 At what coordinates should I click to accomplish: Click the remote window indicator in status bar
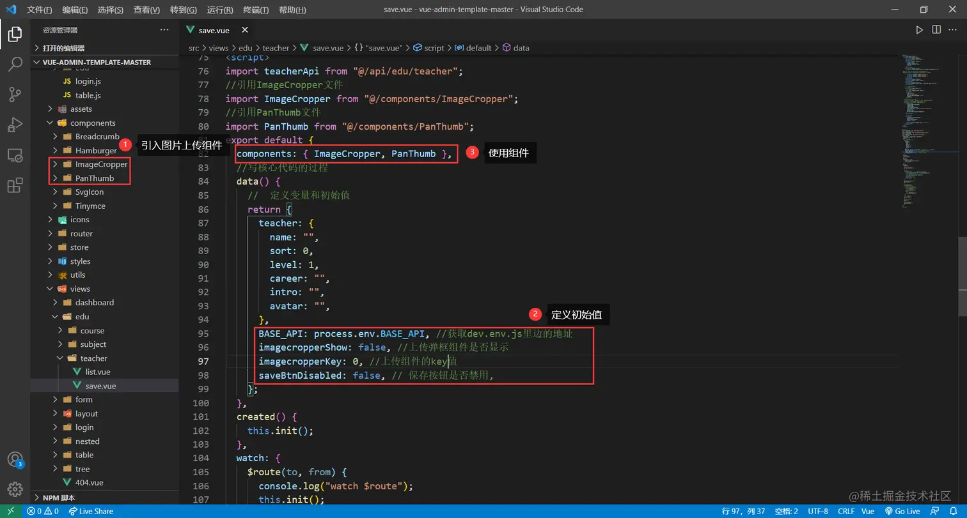(11, 512)
